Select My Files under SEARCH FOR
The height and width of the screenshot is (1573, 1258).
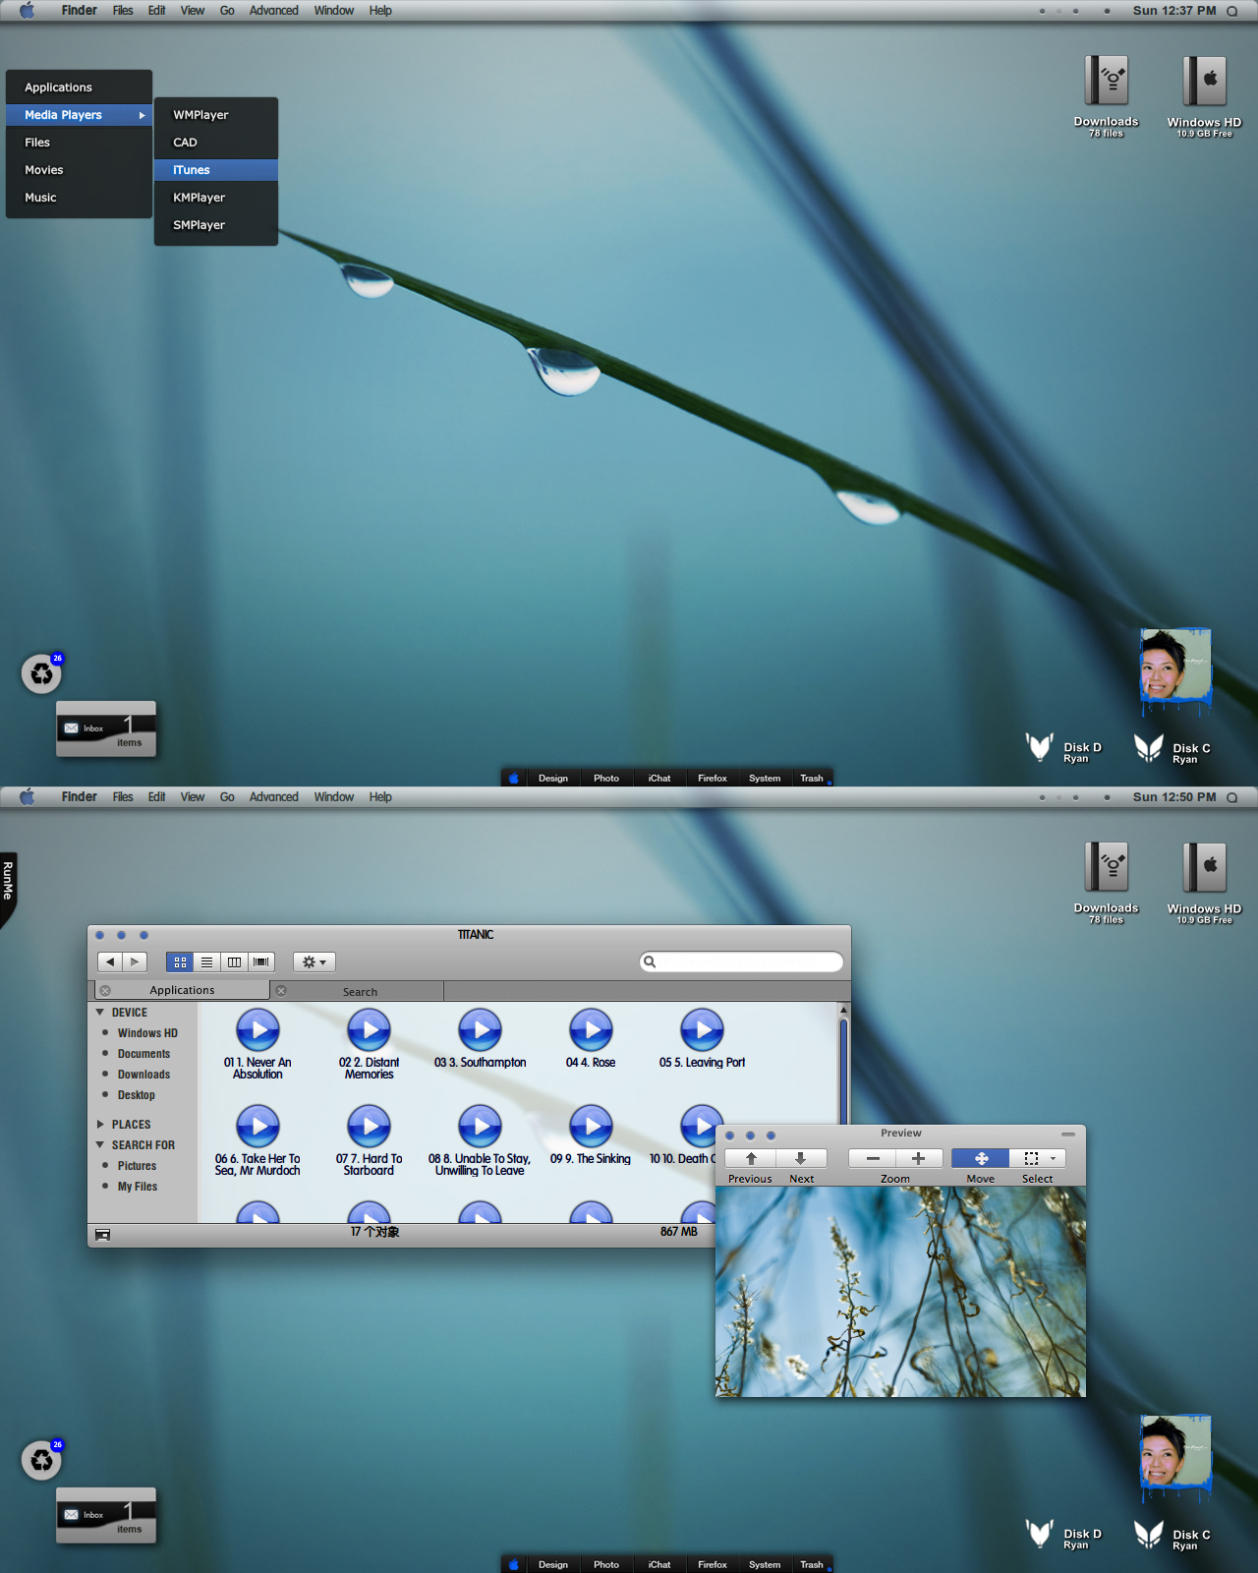[138, 1187]
